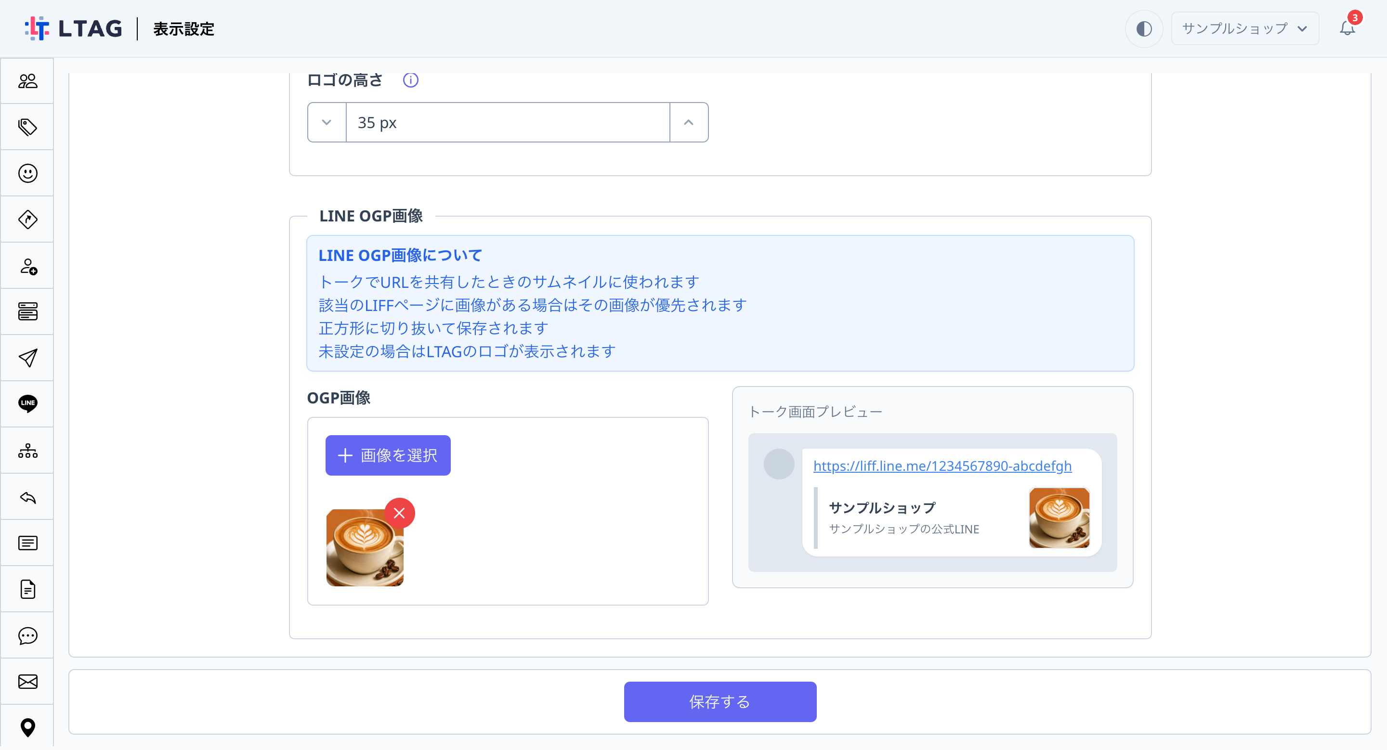
Task: Click the reply arrow sidebar icon
Action: tap(27, 497)
